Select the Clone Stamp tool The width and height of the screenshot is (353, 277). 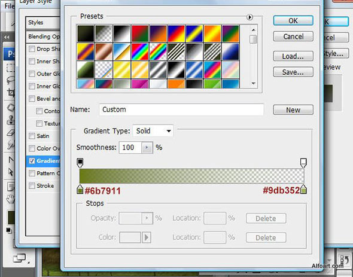[11, 120]
